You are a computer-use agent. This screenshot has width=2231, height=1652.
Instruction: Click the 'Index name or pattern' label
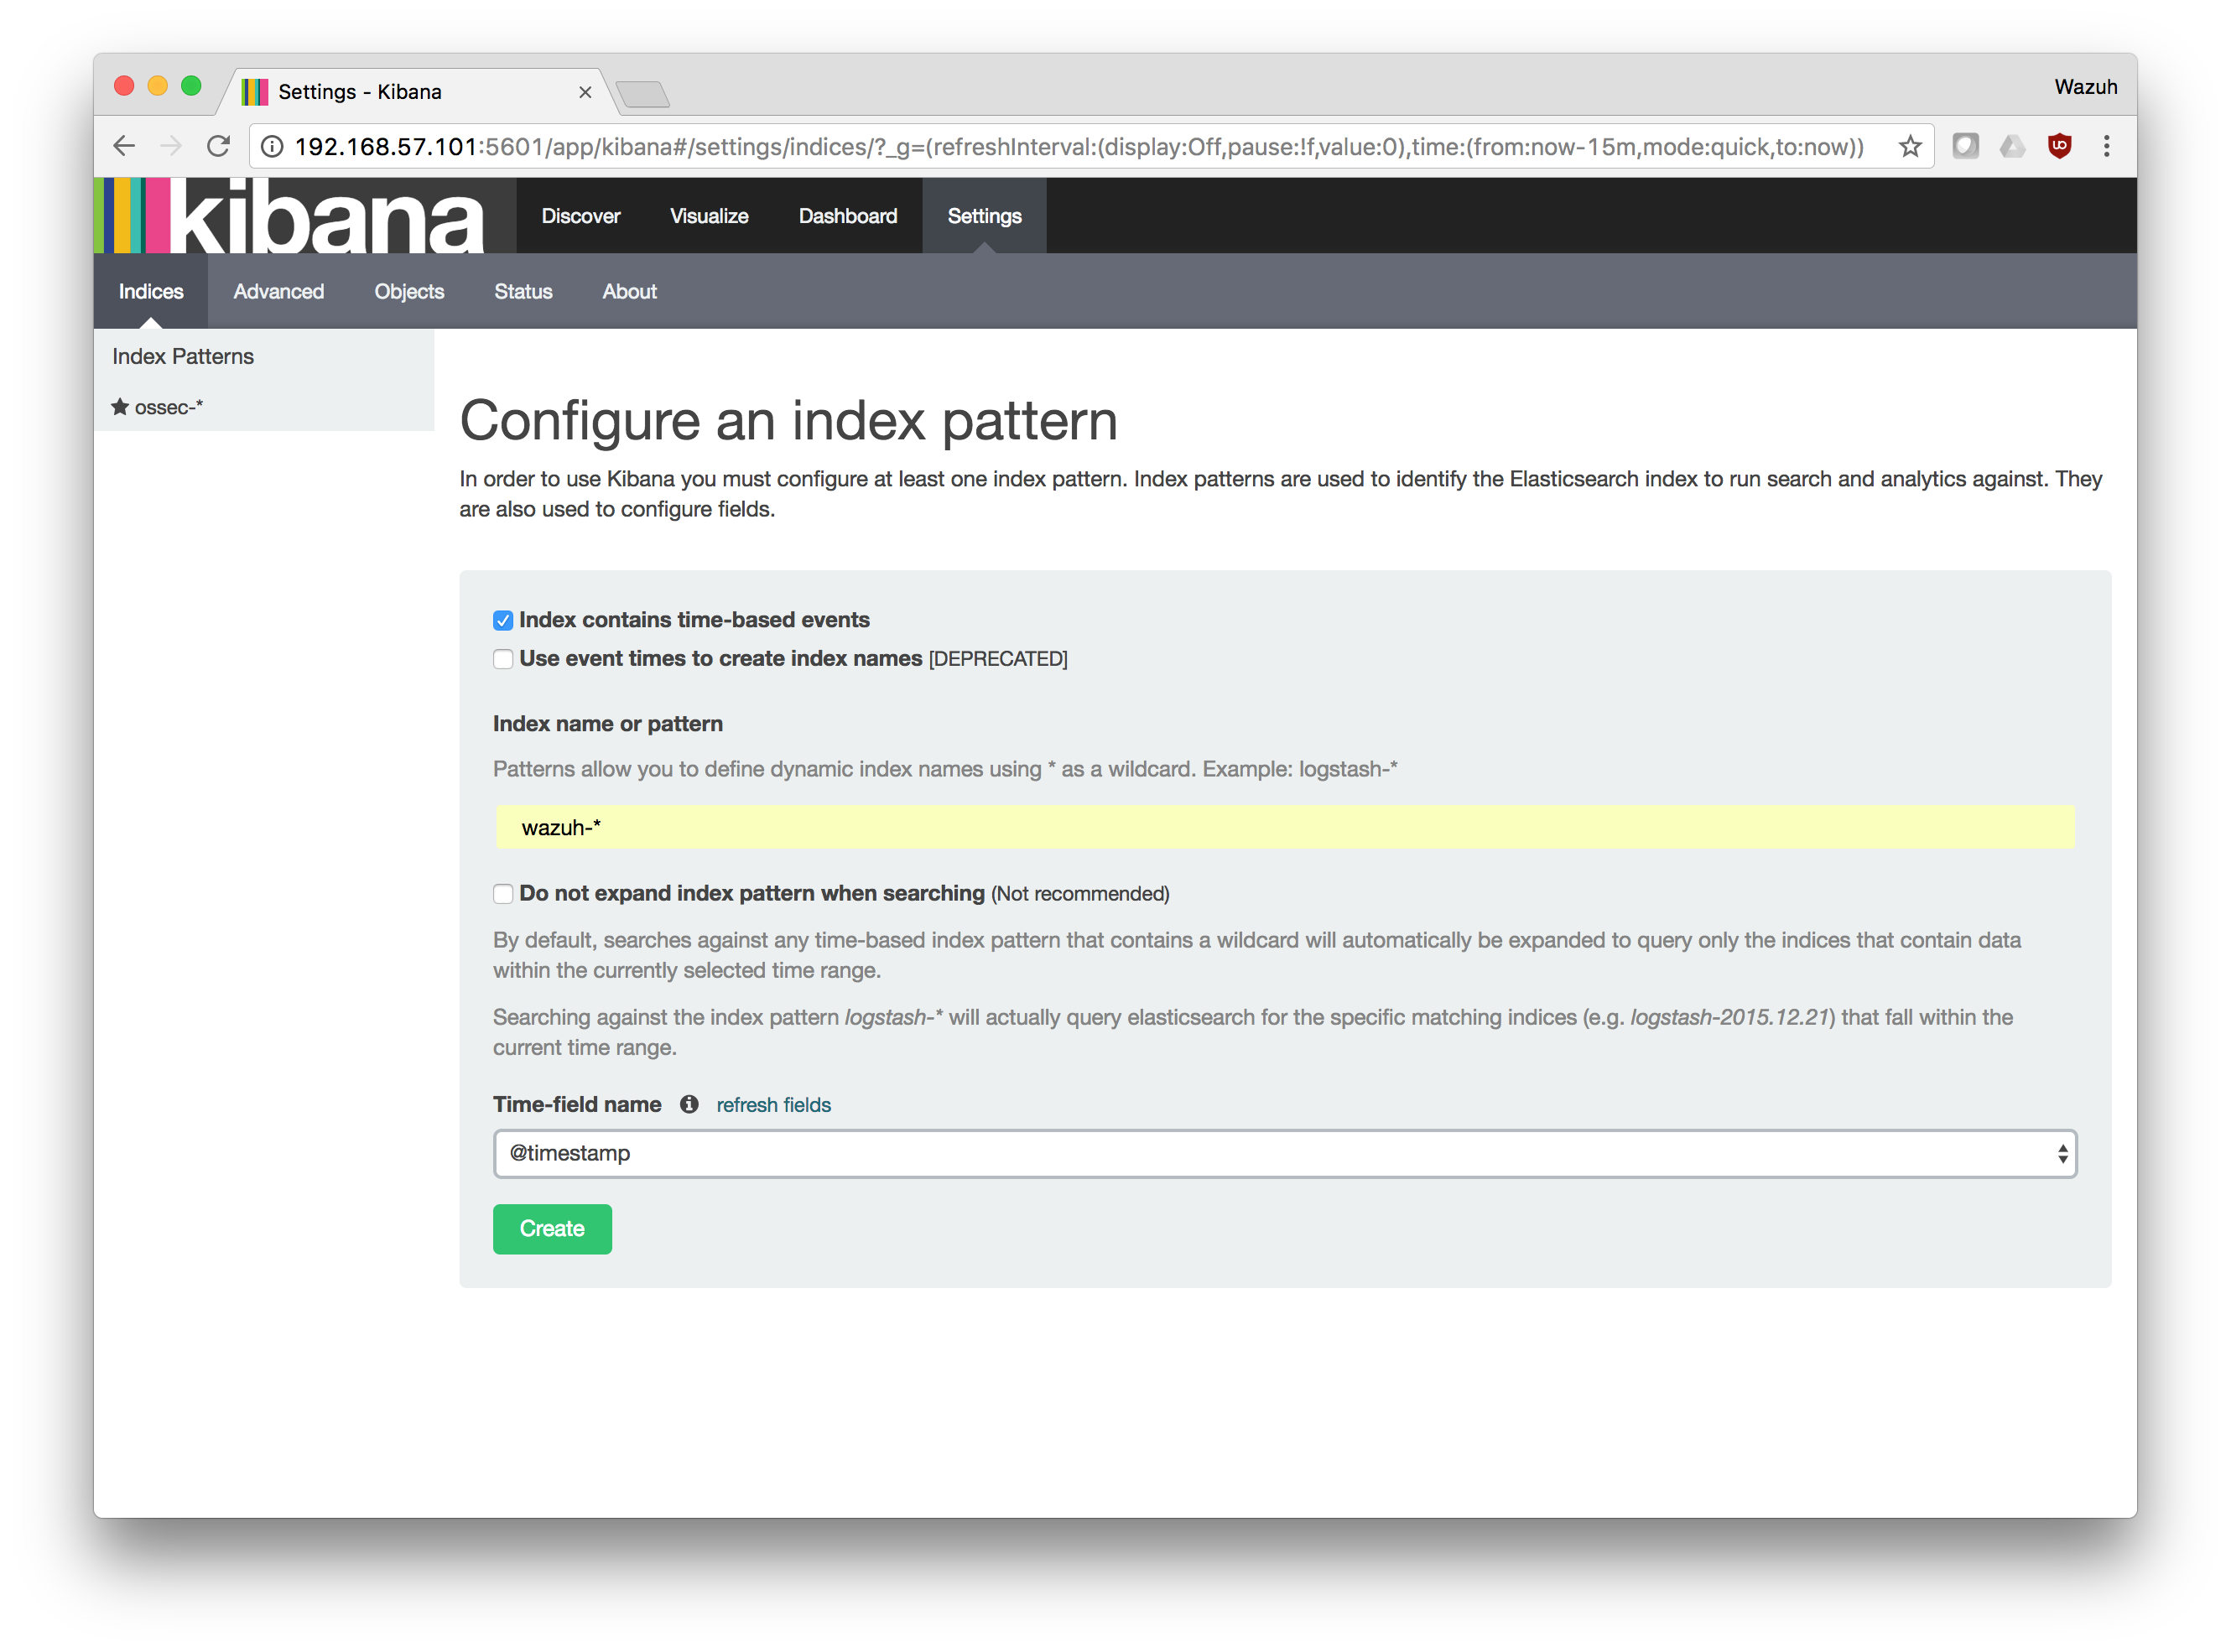[608, 724]
